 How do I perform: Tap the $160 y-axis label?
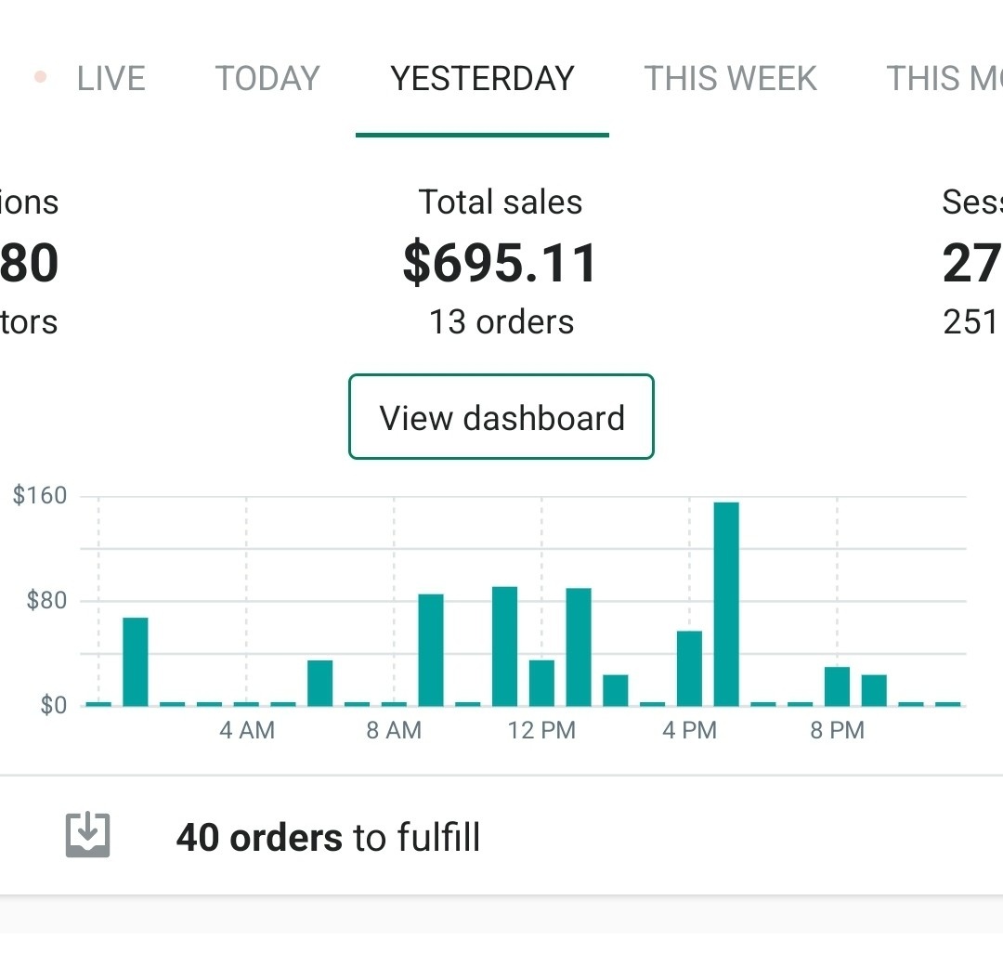click(41, 496)
